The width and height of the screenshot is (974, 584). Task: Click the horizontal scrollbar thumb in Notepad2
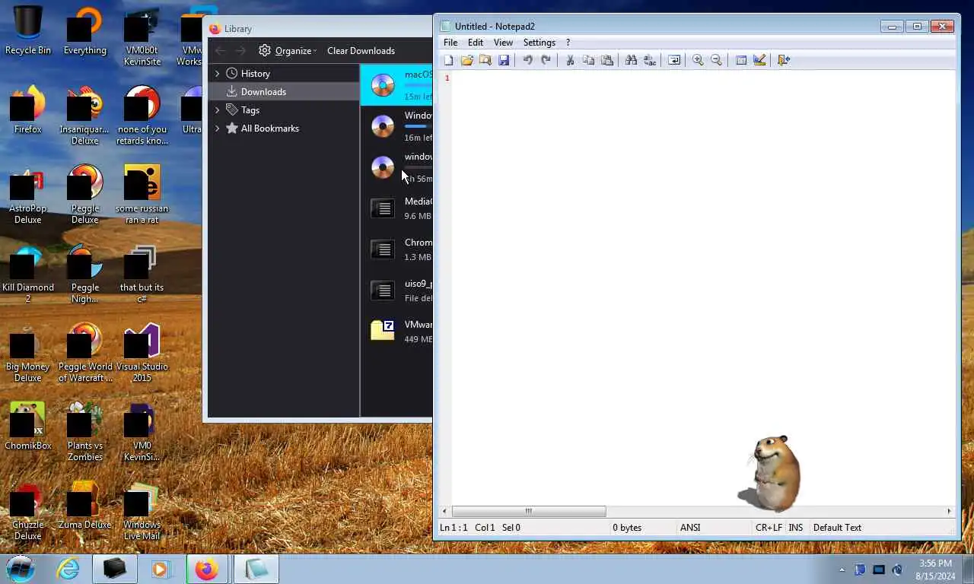tap(529, 511)
